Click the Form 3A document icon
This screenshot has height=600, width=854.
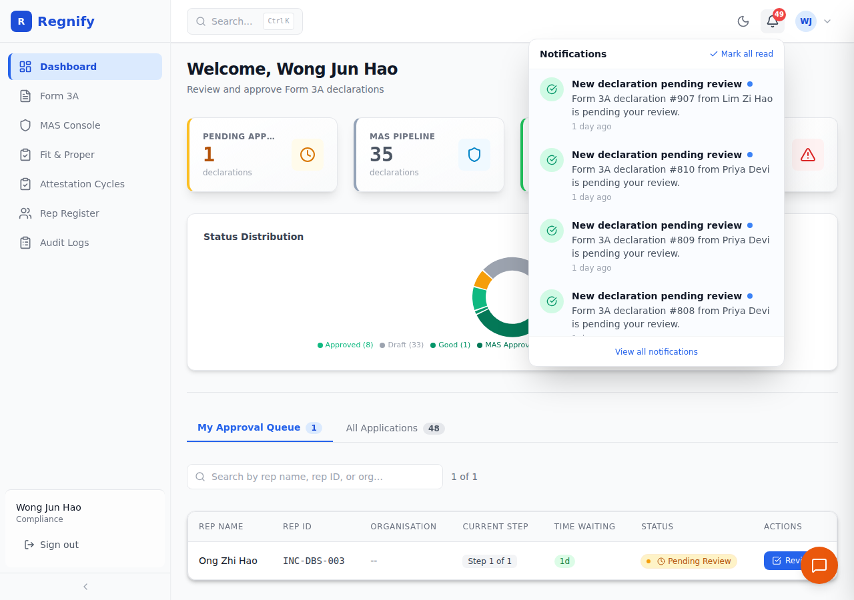click(x=25, y=96)
